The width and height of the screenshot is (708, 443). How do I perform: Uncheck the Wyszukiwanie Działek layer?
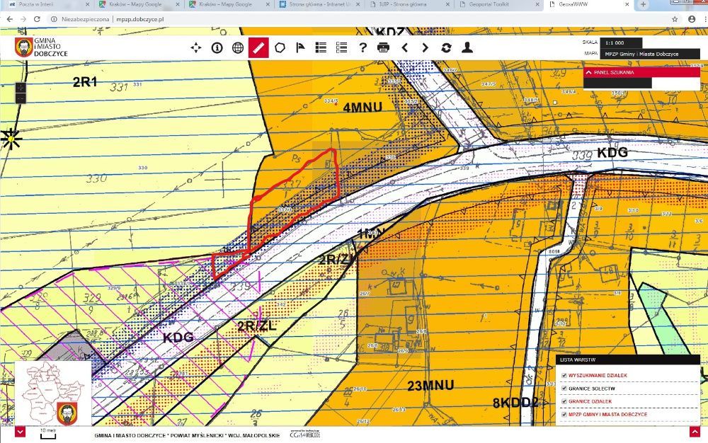point(564,376)
